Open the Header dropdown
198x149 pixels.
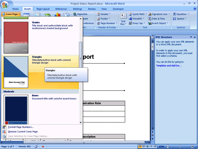(104, 14)
